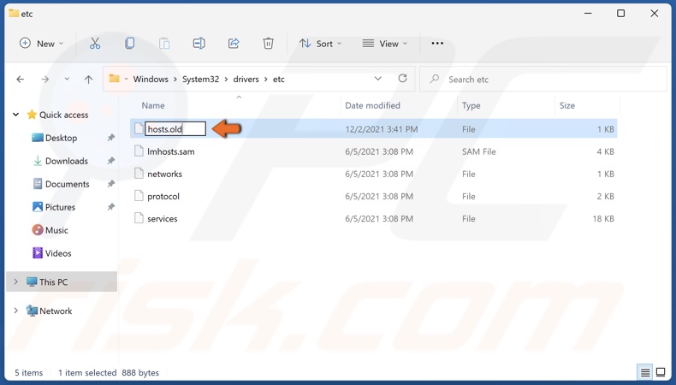Click the Paste clipboard icon
Image resolution: width=676 pixels, height=385 pixels.
click(164, 44)
